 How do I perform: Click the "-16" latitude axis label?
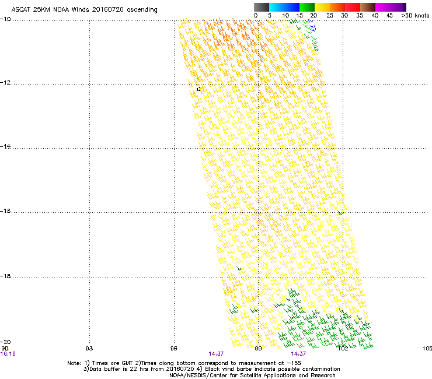click(5, 211)
